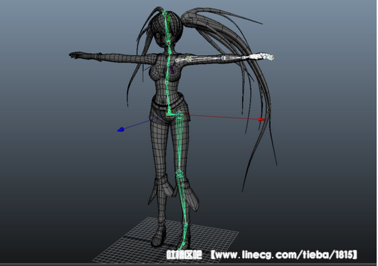This screenshot has width=378, height=266.
Task: Click the ground grid plane
Action: pyautogui.click(x=166, y=240)
